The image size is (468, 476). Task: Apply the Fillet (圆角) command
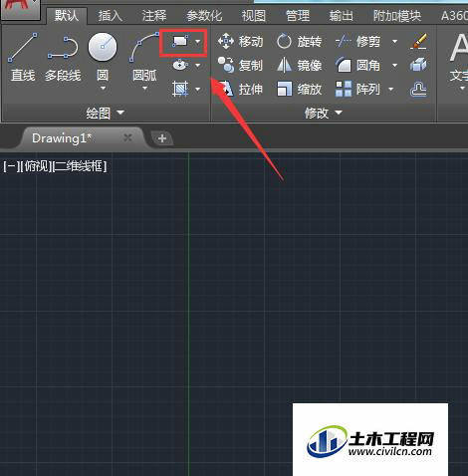(357, 65)
